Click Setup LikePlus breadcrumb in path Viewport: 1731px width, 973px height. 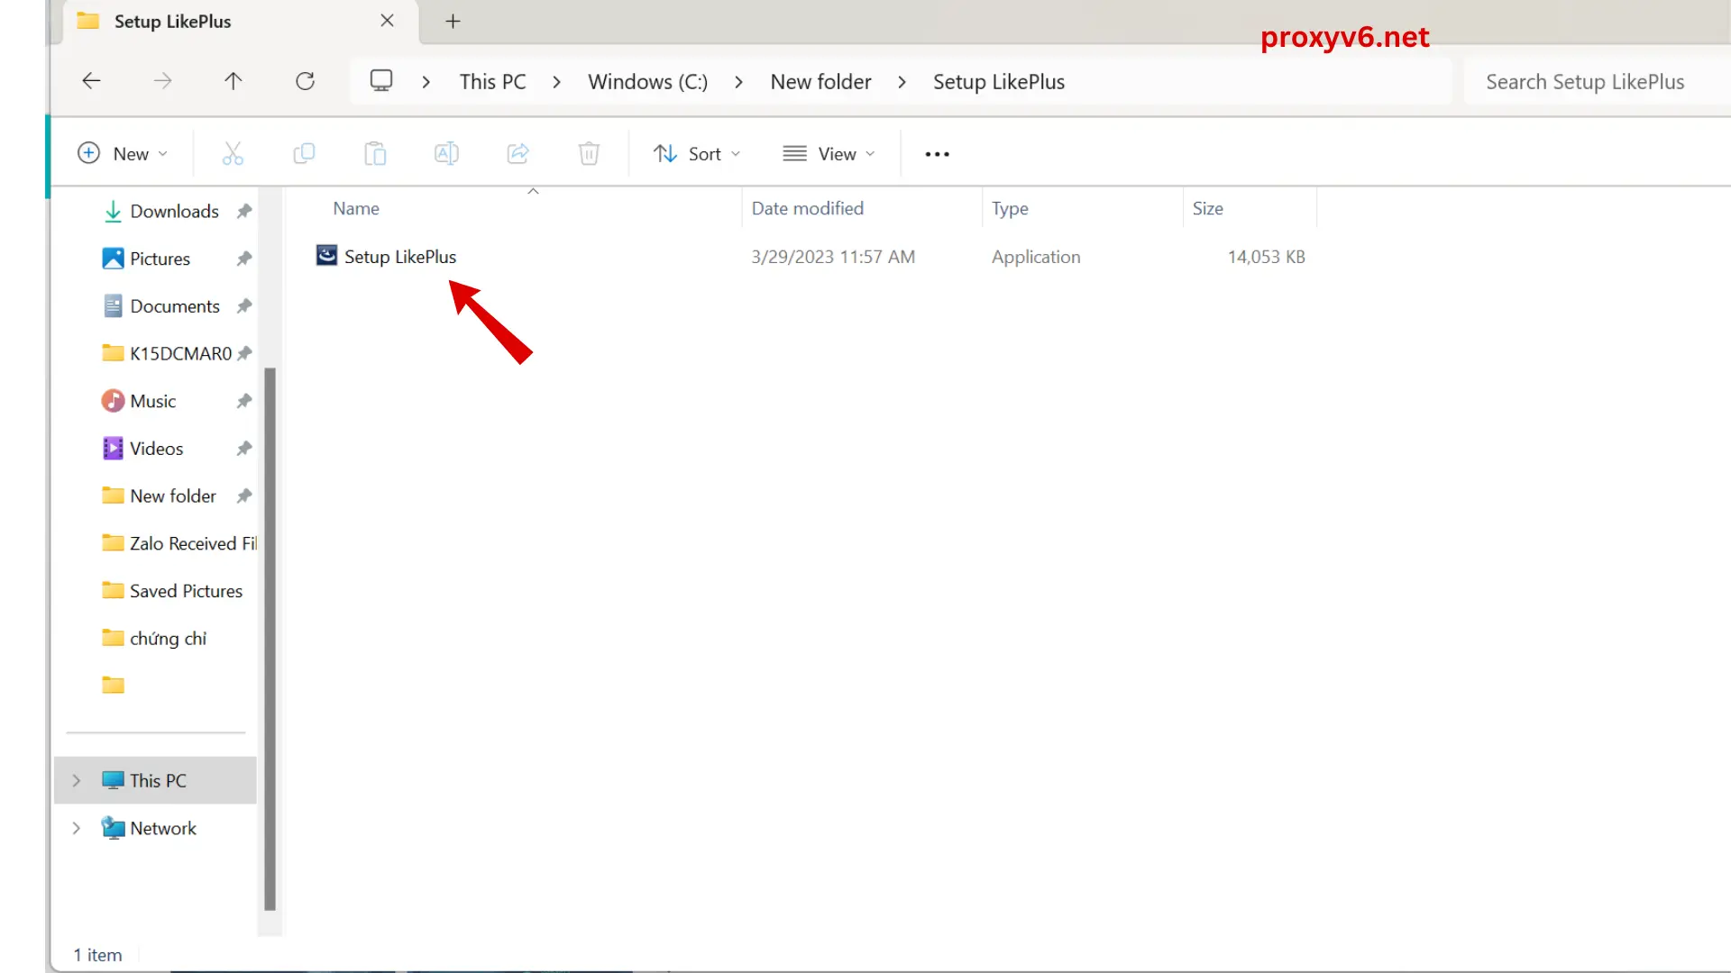pyautogui.click(x=998, y=82)
